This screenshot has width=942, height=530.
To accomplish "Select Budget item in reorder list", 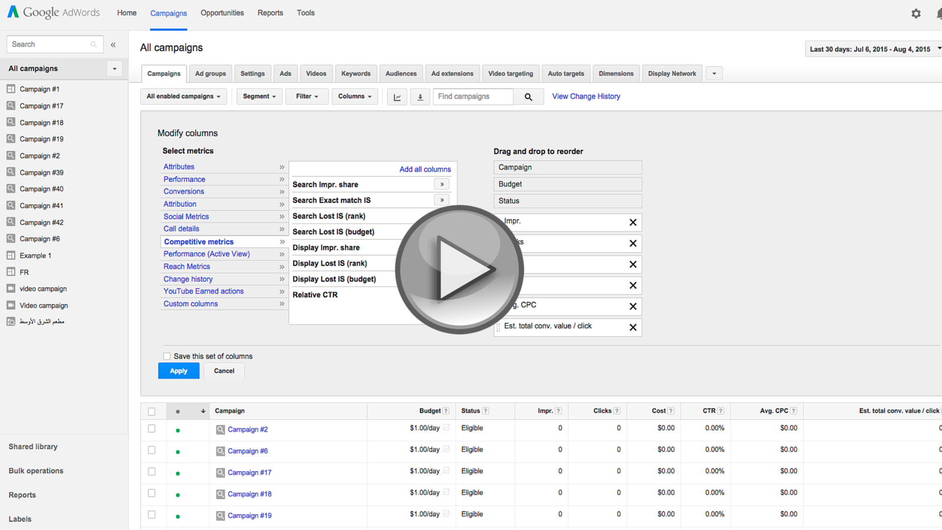I will click(568, 184).
